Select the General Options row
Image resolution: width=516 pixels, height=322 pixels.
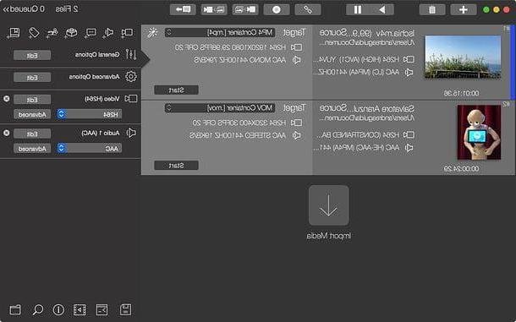pos(70,55)
